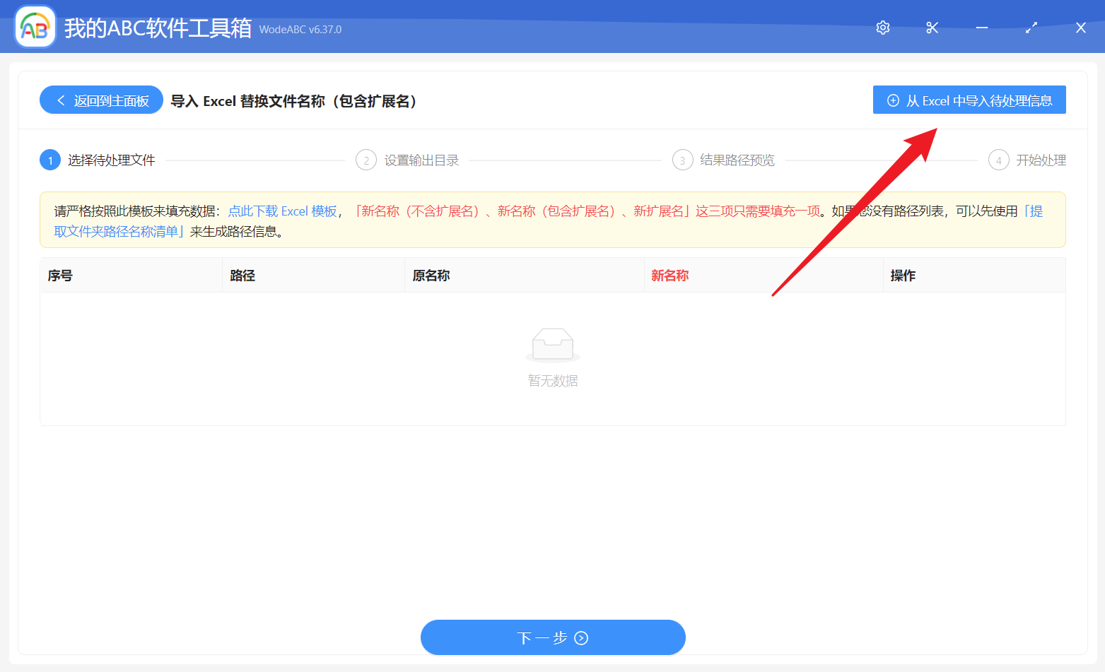Click the 返回到主面板 button
The image size is (1105, 672).
(100, 100)
